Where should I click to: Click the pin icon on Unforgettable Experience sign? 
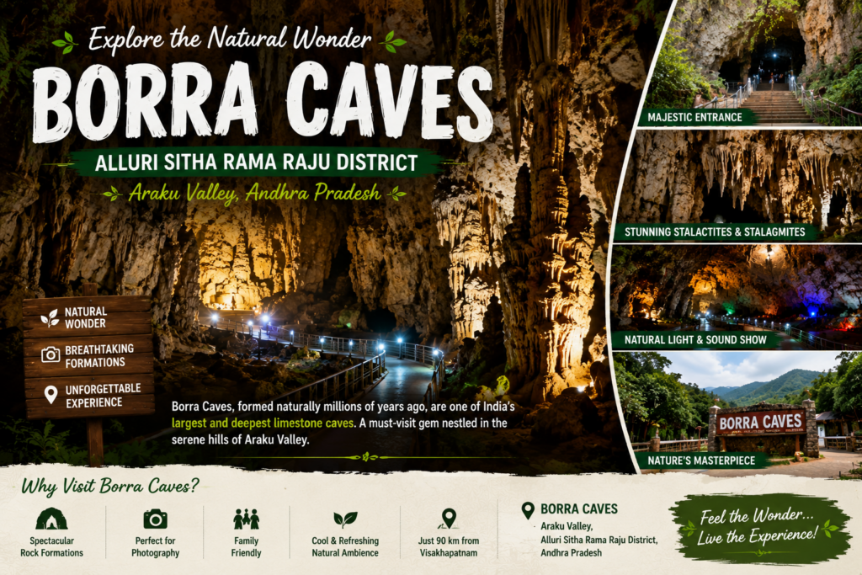[51, 395]
